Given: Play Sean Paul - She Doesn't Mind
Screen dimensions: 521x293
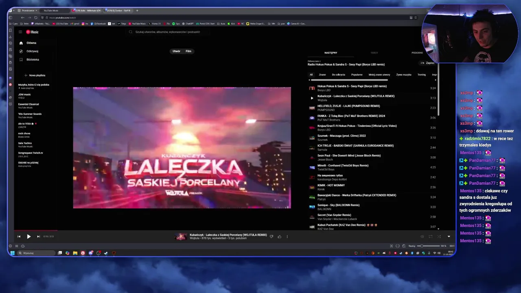Looking at the screenshot, I should 372,157.
